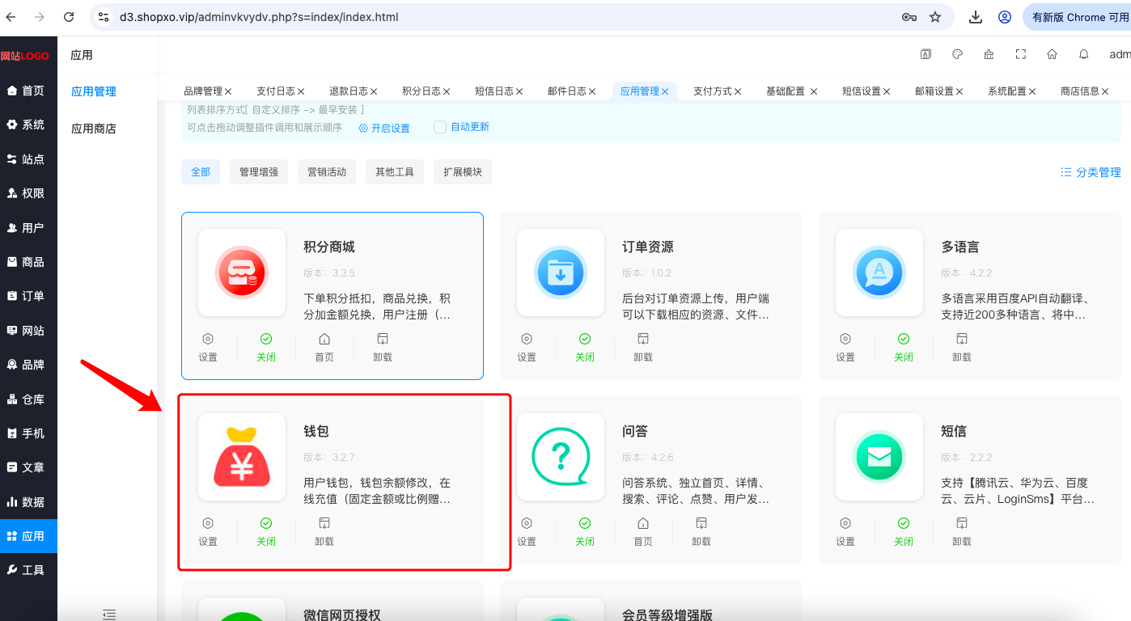Uninstall the 订单资源 plugin

[x=643, y=347]
